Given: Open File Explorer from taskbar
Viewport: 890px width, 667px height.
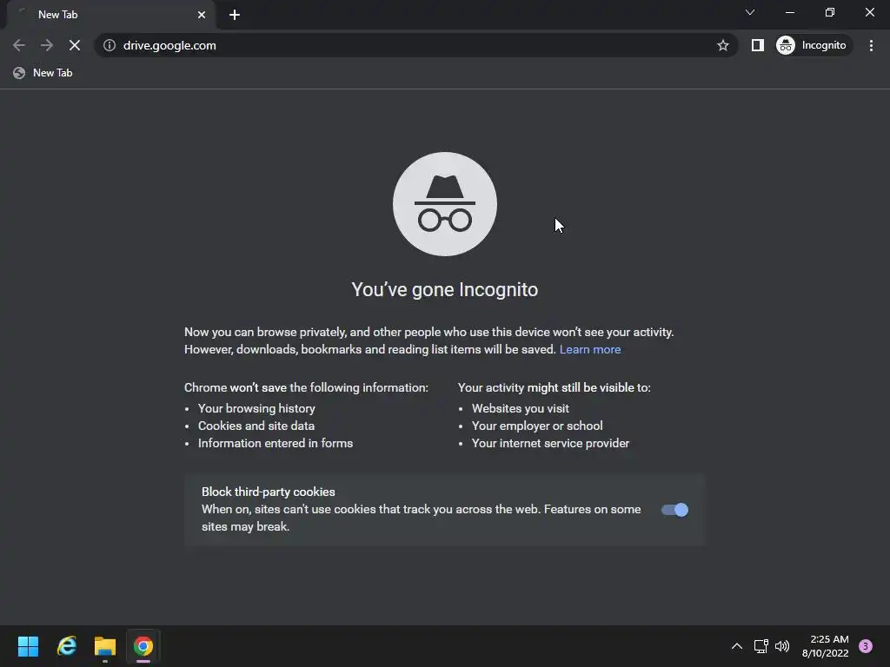Looking at the screenshot, I should [105, 646].
